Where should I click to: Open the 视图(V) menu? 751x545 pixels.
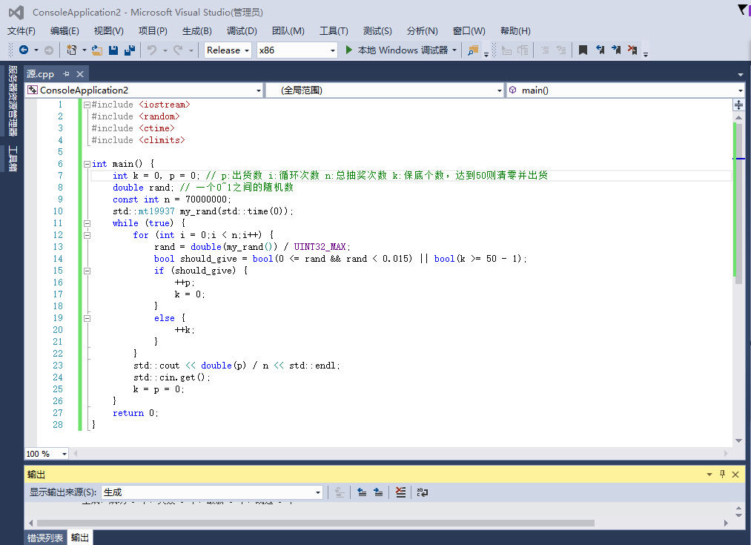(109, 30)
